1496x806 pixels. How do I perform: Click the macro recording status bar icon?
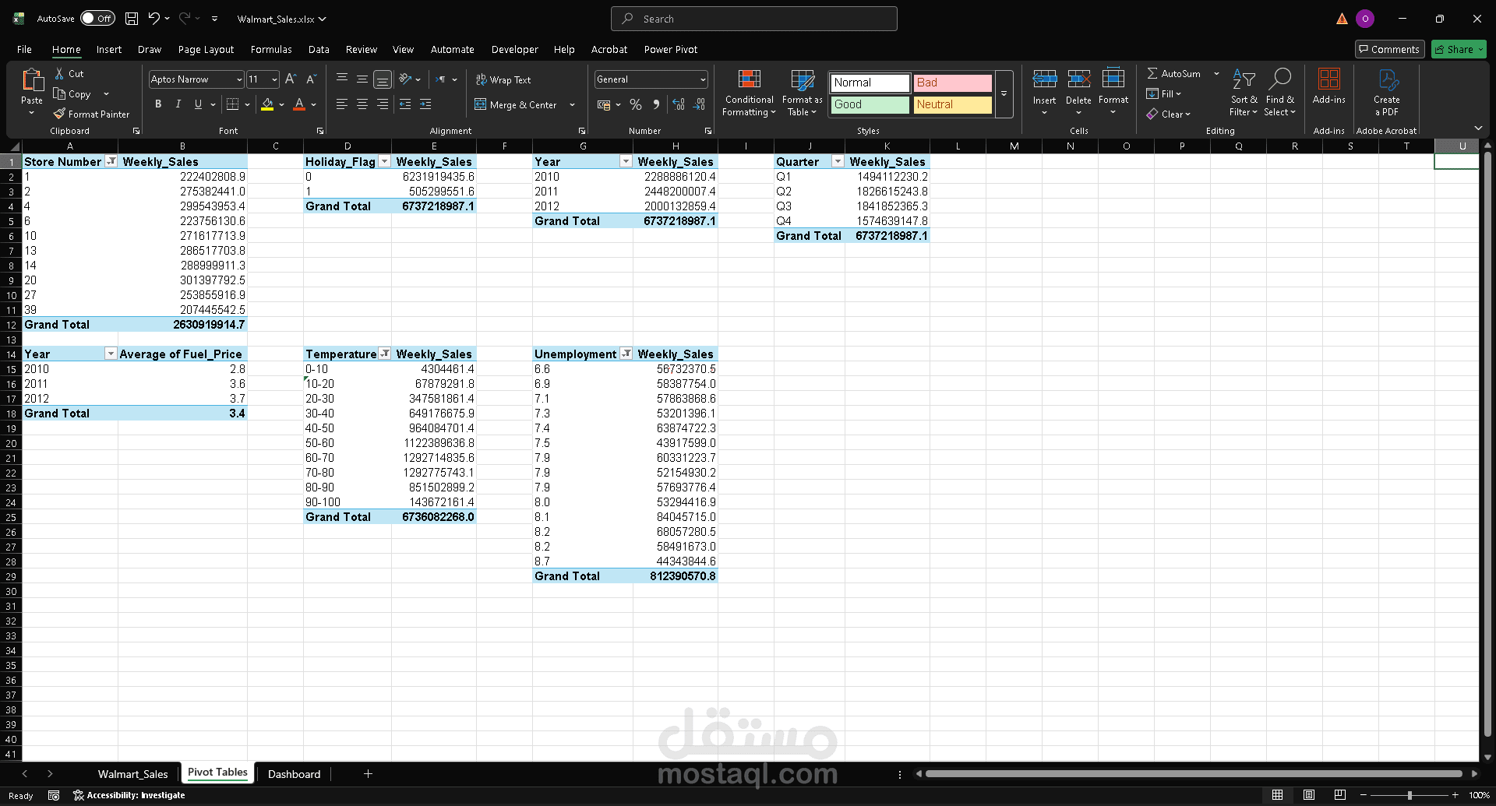pyautogui.click(x=54, y=795)
